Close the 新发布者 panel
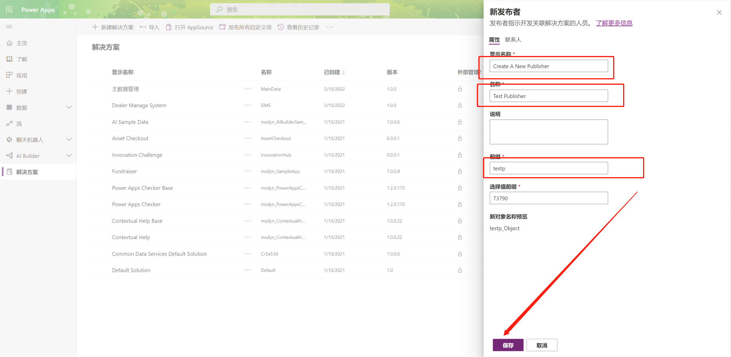Screen dimensions: 731x357 (x=719, y=12)
